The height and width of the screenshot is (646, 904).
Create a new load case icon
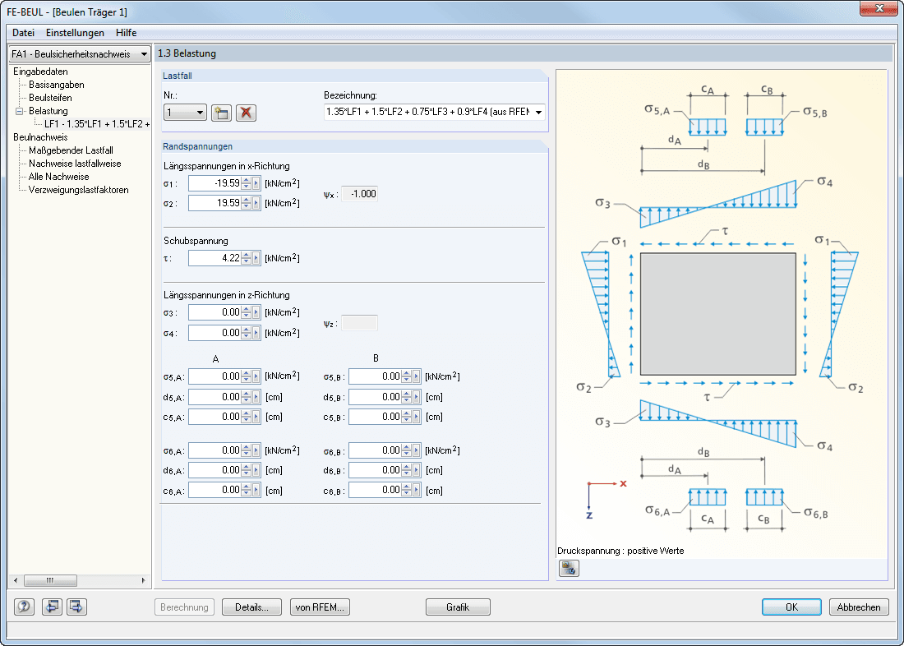pyautogui.click(x=221, y=113)
